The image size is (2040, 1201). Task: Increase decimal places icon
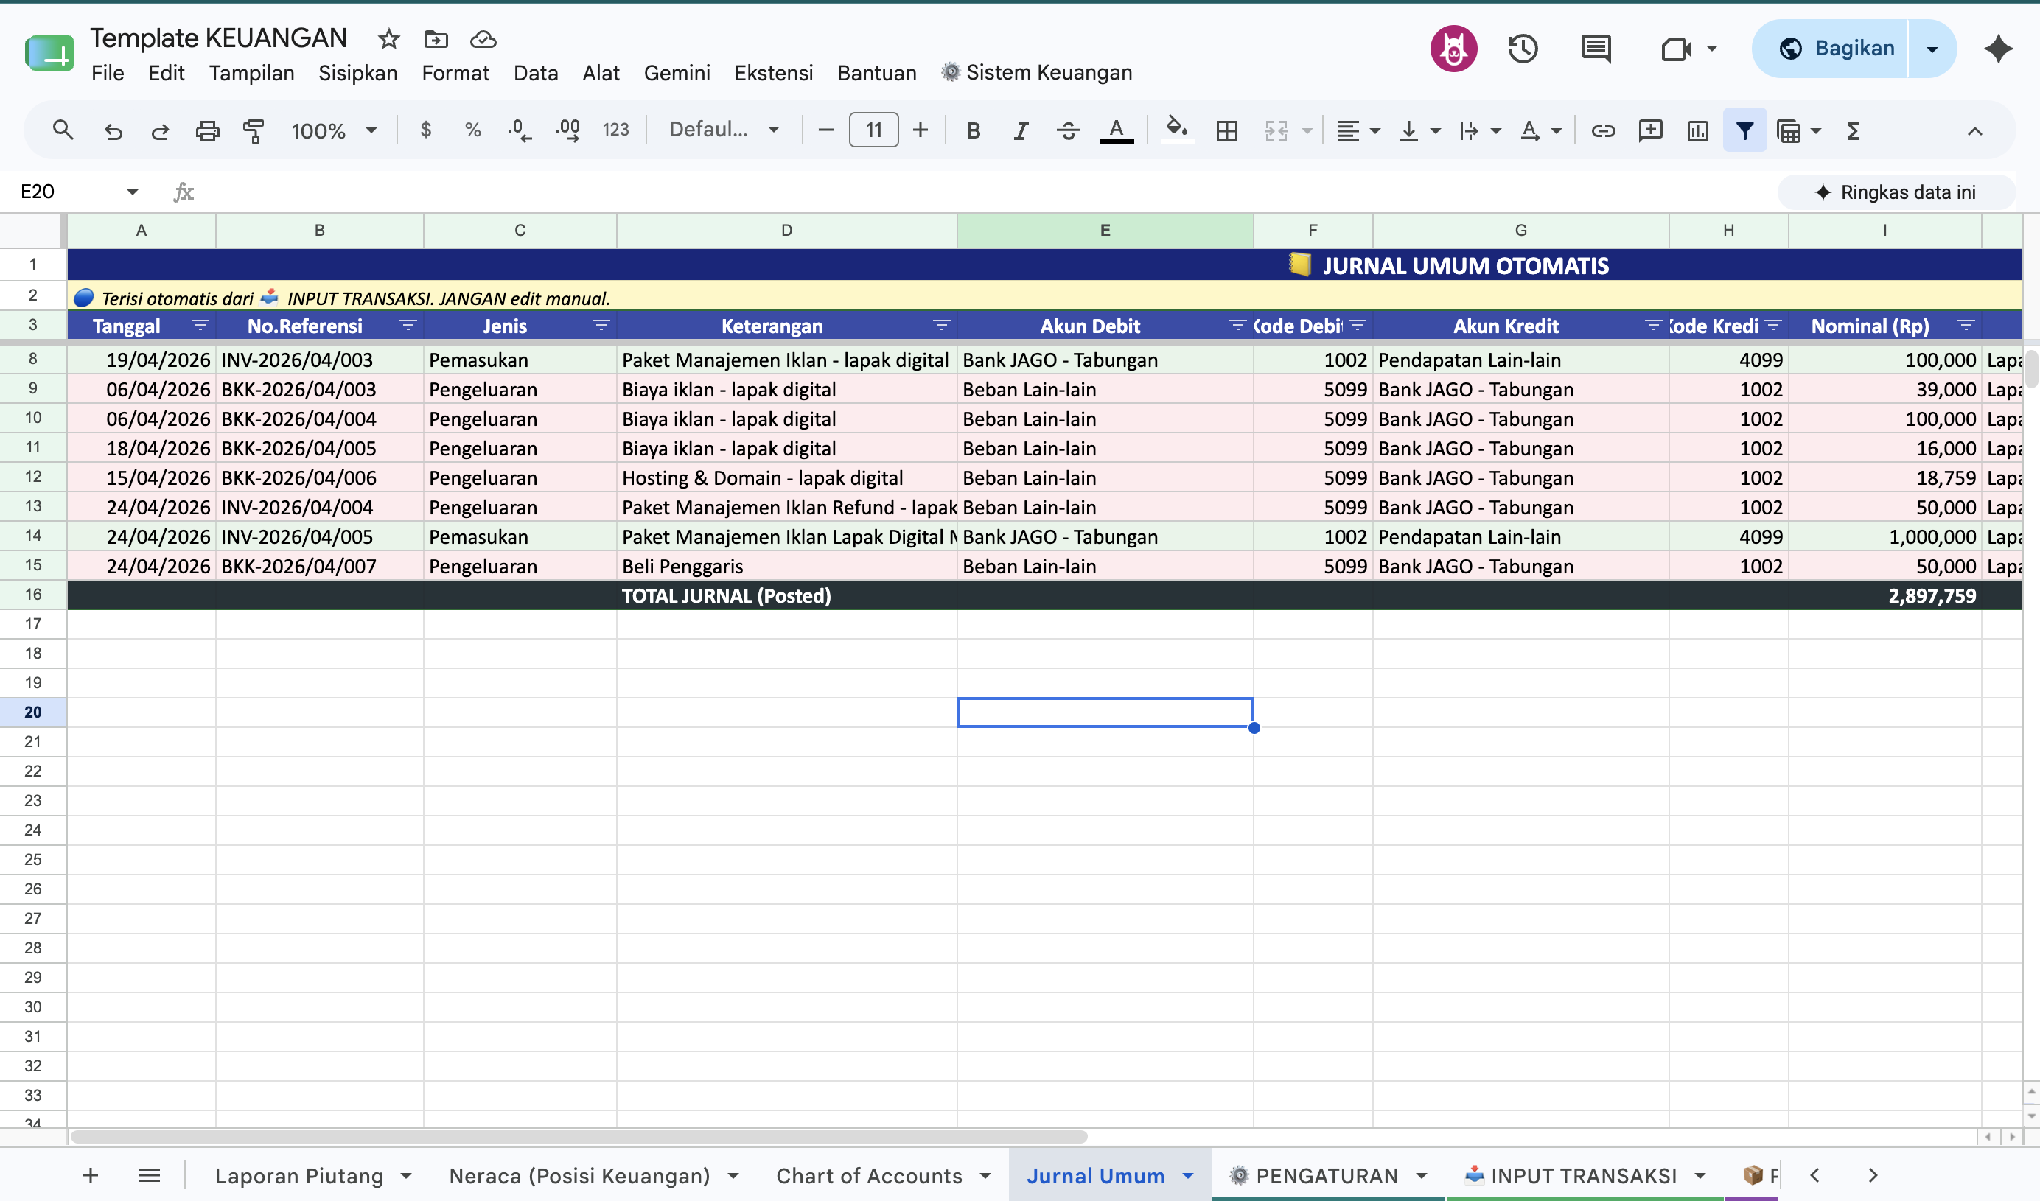[567, 130]
